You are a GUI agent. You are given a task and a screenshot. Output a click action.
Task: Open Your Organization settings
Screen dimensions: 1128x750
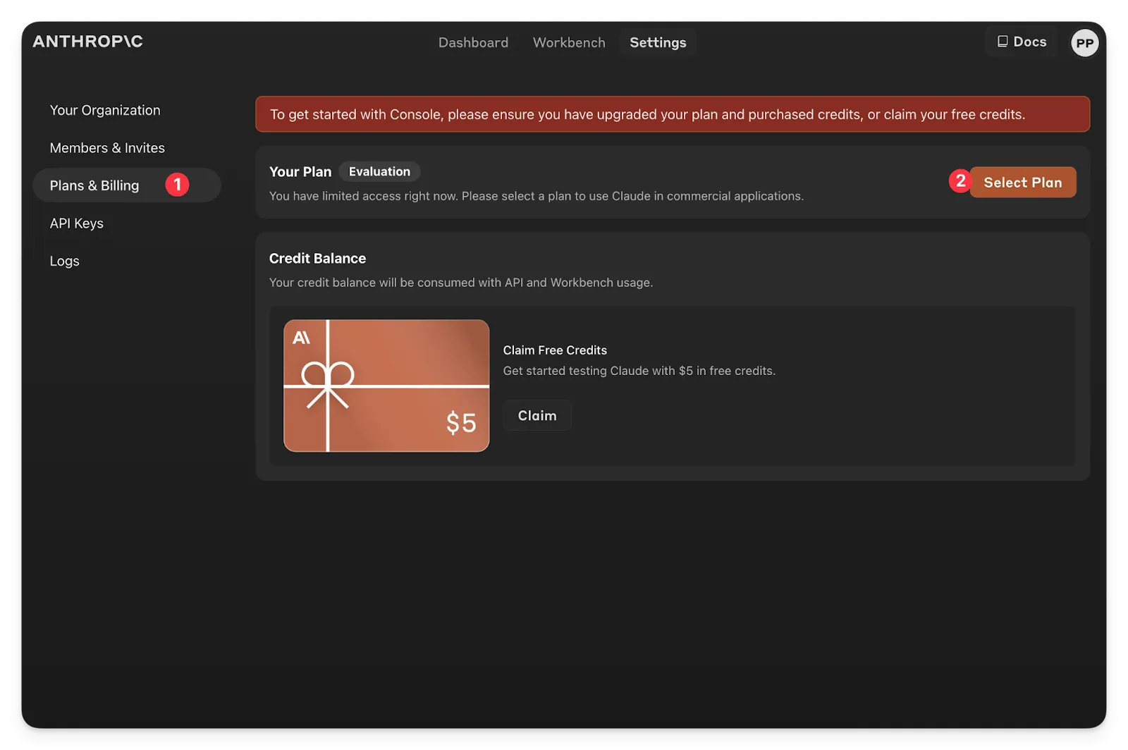[104, 110]
